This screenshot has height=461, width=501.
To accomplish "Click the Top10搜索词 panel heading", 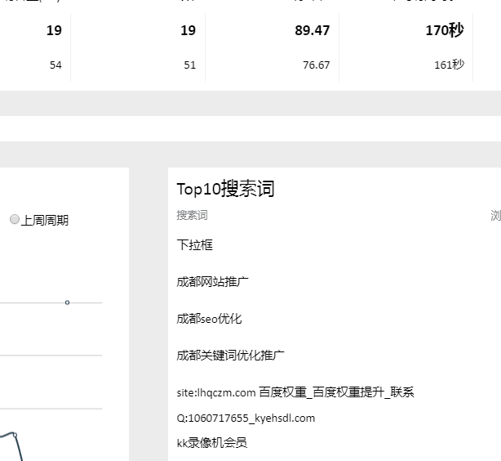I will (225, 189).
